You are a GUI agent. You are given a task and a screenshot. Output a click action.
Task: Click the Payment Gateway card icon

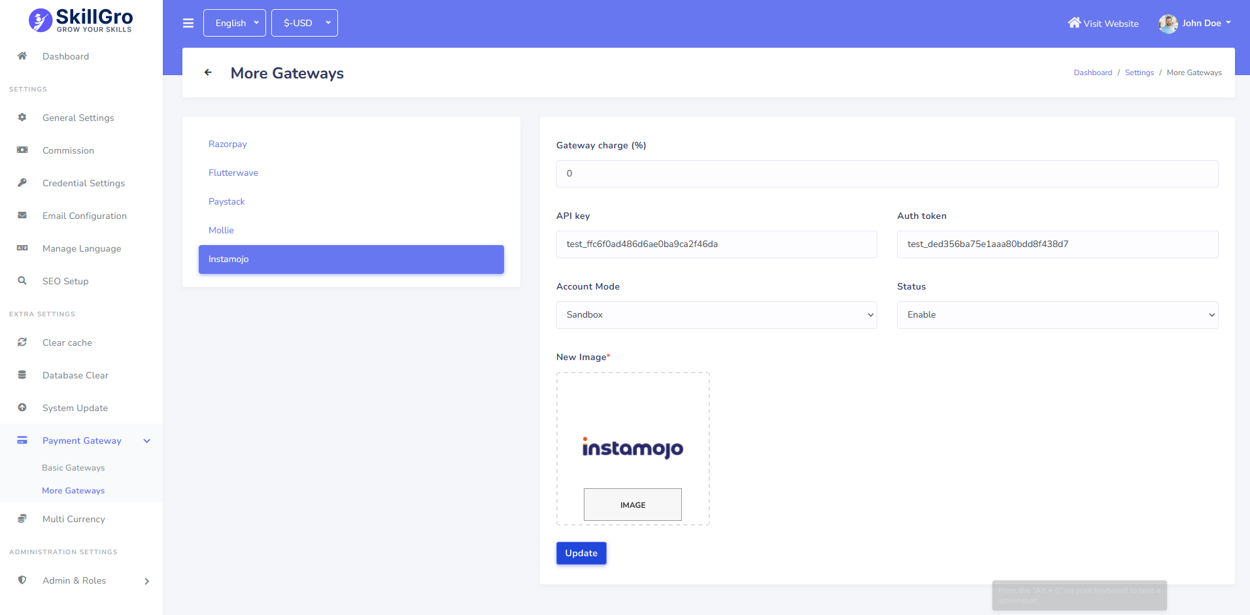(22, 440)
